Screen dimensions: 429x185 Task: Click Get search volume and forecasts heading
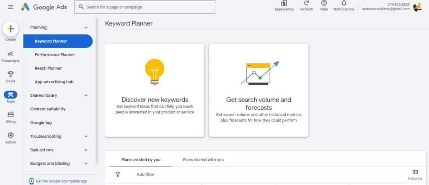coord(258,103)
